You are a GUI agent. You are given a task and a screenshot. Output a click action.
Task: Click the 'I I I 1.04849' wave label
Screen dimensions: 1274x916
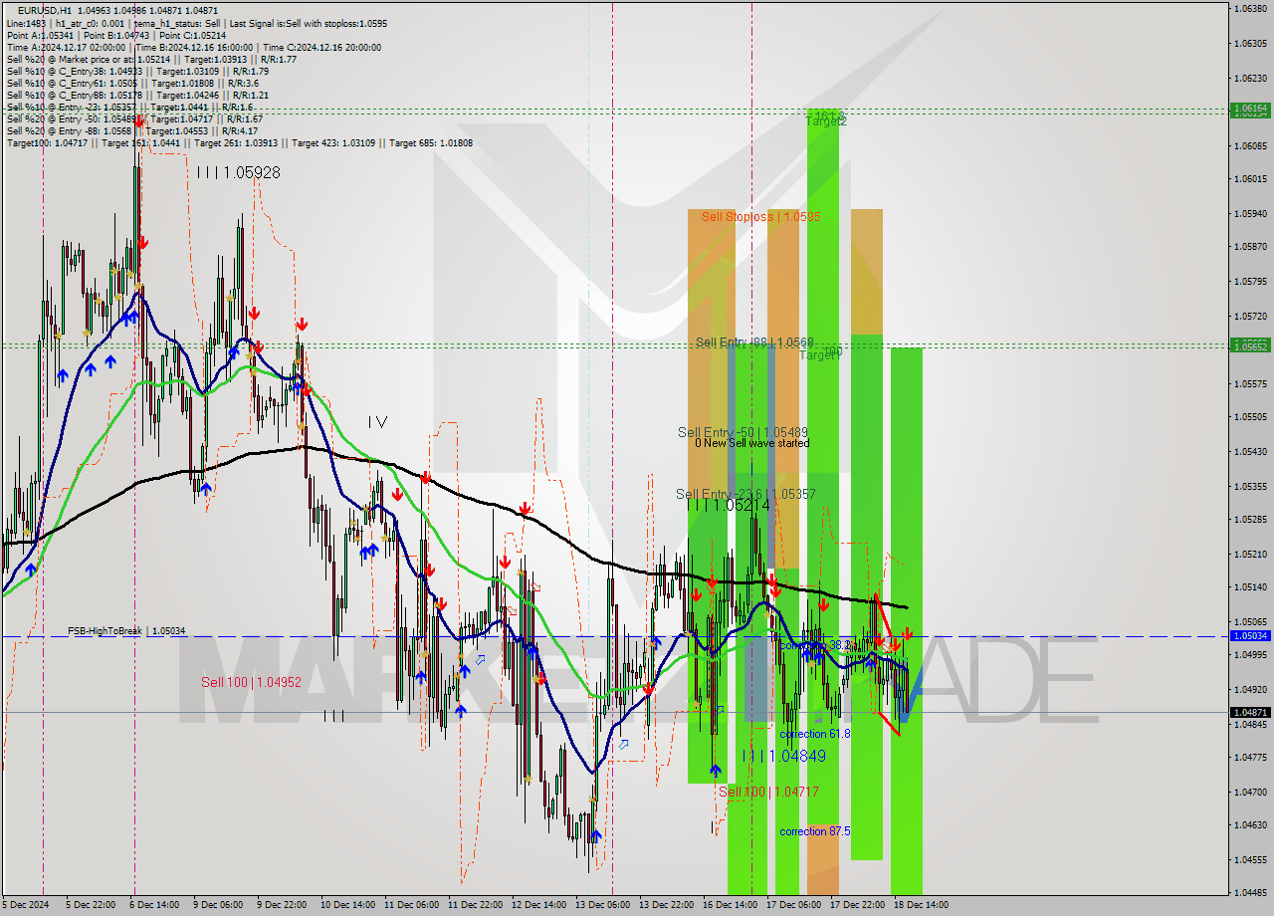coord(783,757)
